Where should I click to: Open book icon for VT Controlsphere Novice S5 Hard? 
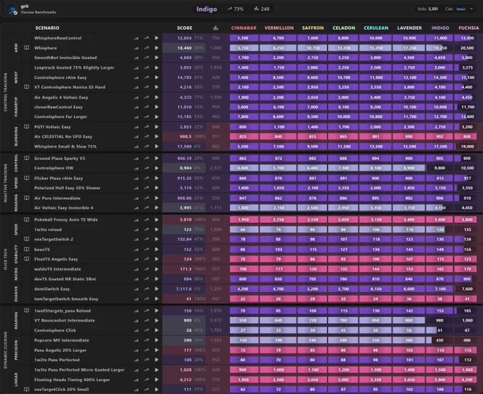coord(27,87)
